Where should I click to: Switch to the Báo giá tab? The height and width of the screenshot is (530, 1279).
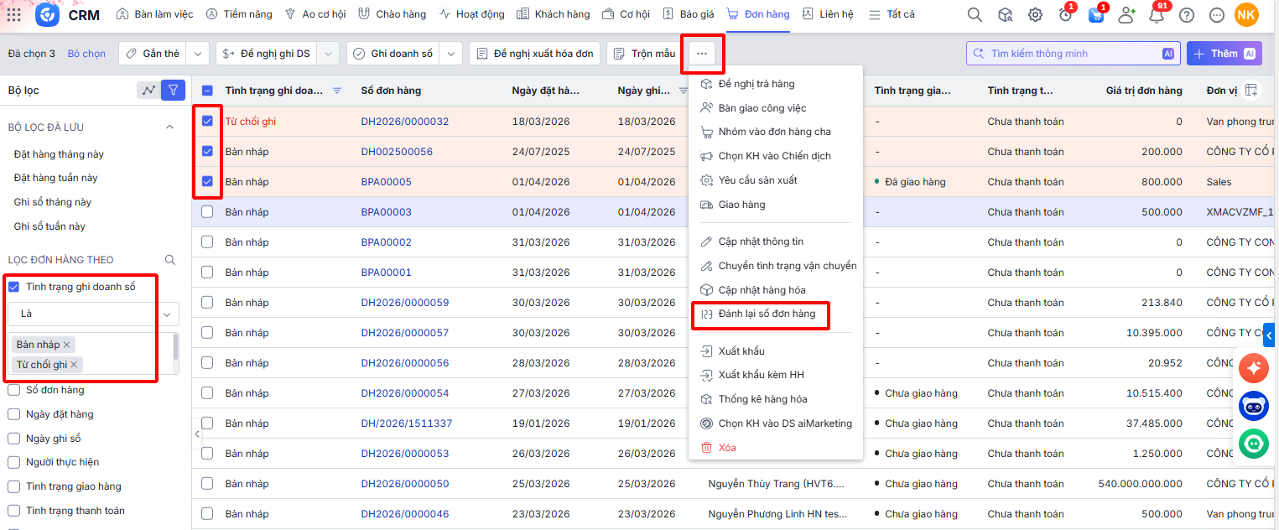point(690,14)
